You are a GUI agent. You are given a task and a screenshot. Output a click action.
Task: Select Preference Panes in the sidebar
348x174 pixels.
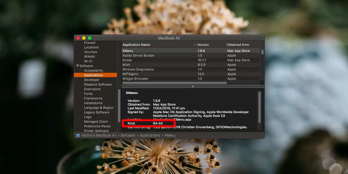point(97,126)
